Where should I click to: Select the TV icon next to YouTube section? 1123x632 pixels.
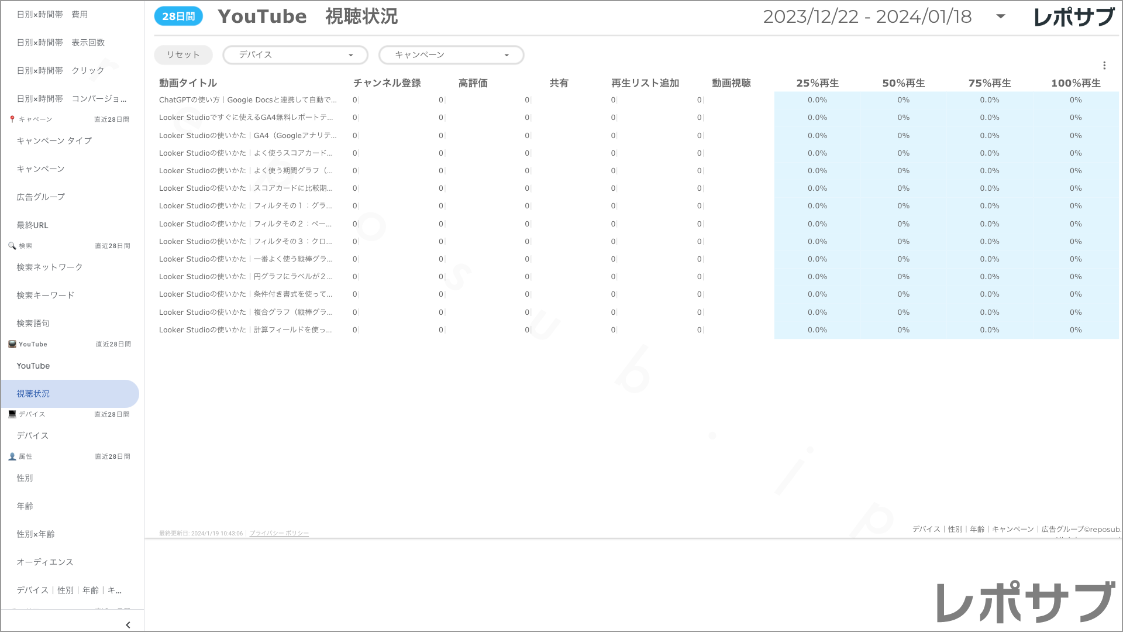point(11,344)
